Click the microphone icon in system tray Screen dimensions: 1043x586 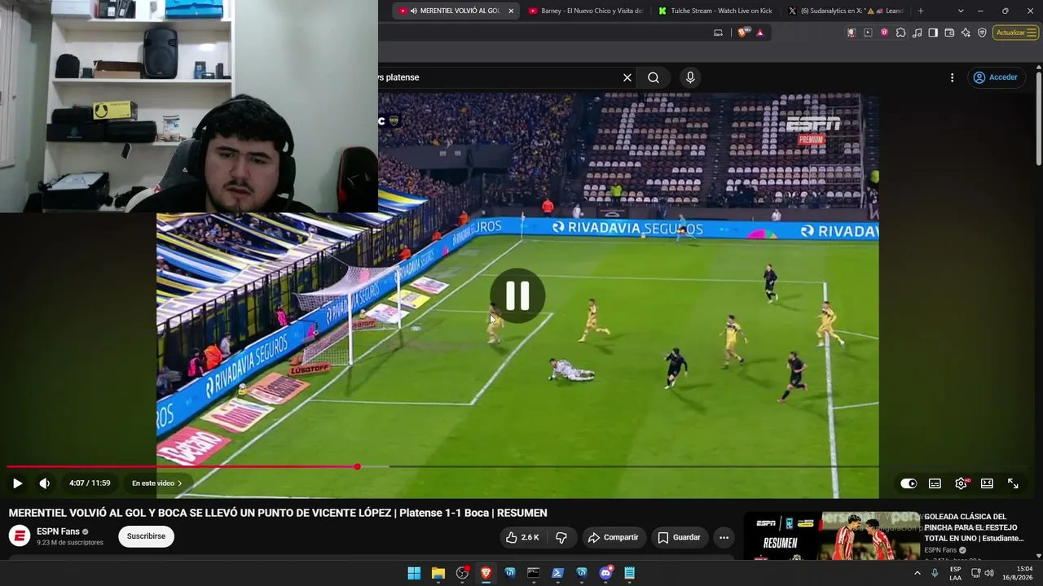935,573
